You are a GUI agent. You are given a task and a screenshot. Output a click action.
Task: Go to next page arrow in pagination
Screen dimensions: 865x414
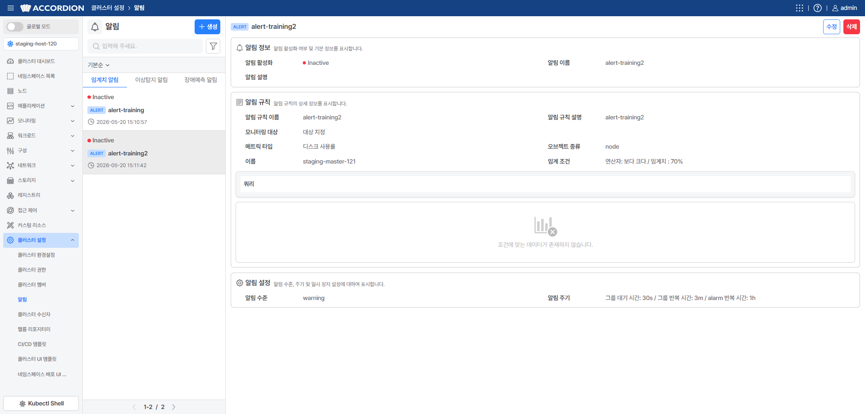tap(174, 407)
